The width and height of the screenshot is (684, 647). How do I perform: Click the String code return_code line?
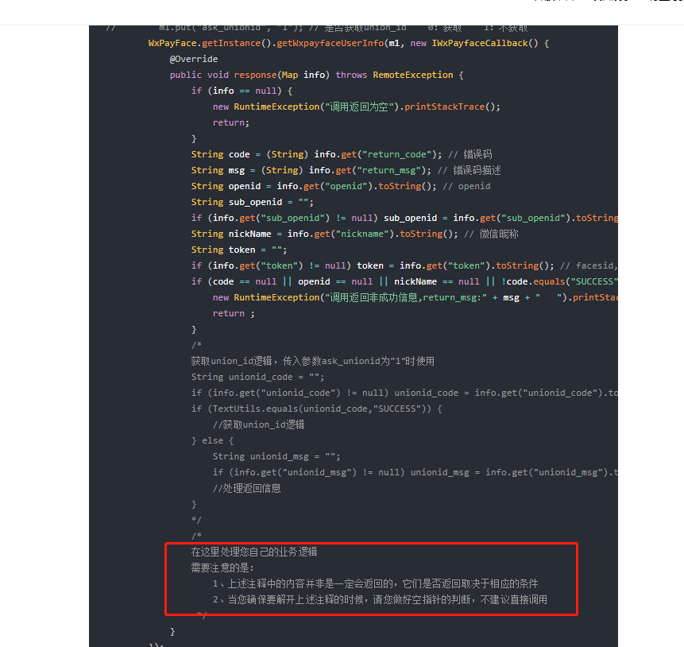coord(342,154)
